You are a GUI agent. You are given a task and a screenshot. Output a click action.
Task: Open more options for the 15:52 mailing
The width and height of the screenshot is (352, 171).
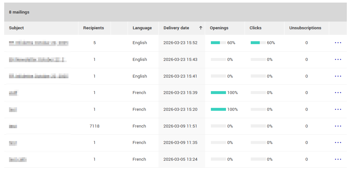pyautogui.click(x=338, y=43)
